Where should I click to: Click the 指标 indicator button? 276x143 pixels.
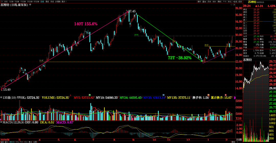pyautogui.click(x=2, y=142)
